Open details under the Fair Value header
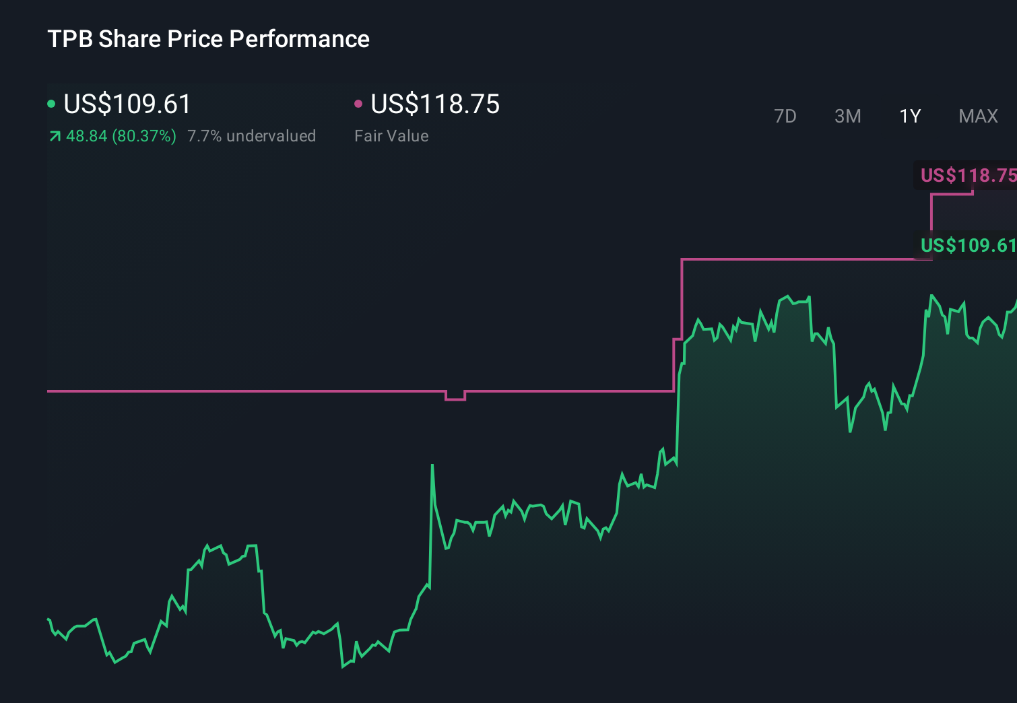1017x703 pixels. [391, 136]
